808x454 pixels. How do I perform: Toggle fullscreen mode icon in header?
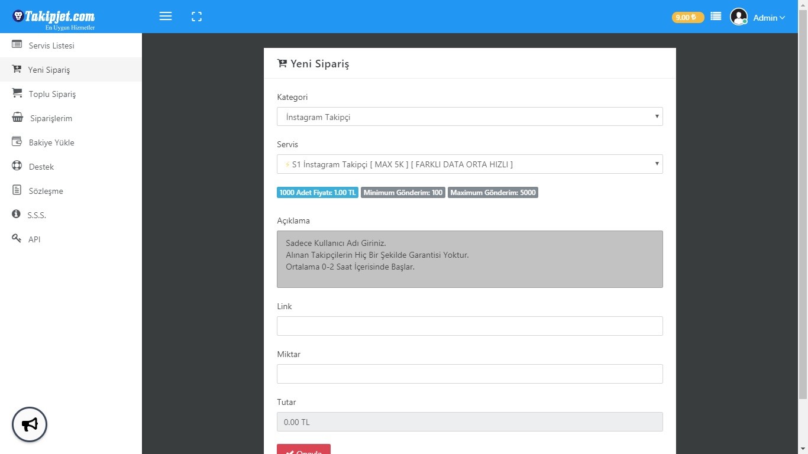tap(197, 17)
